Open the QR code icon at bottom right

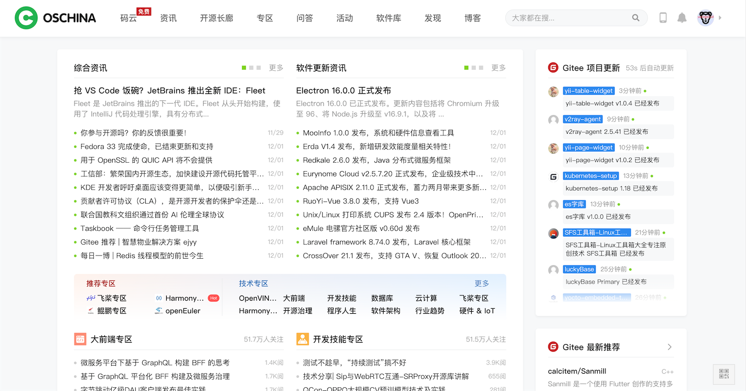pos(724,374)
